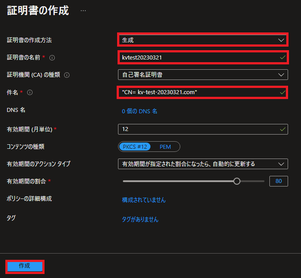Click the 証明書の作成 page title
The height and width of the screenshot is (278, 301).
pos(38,10)
